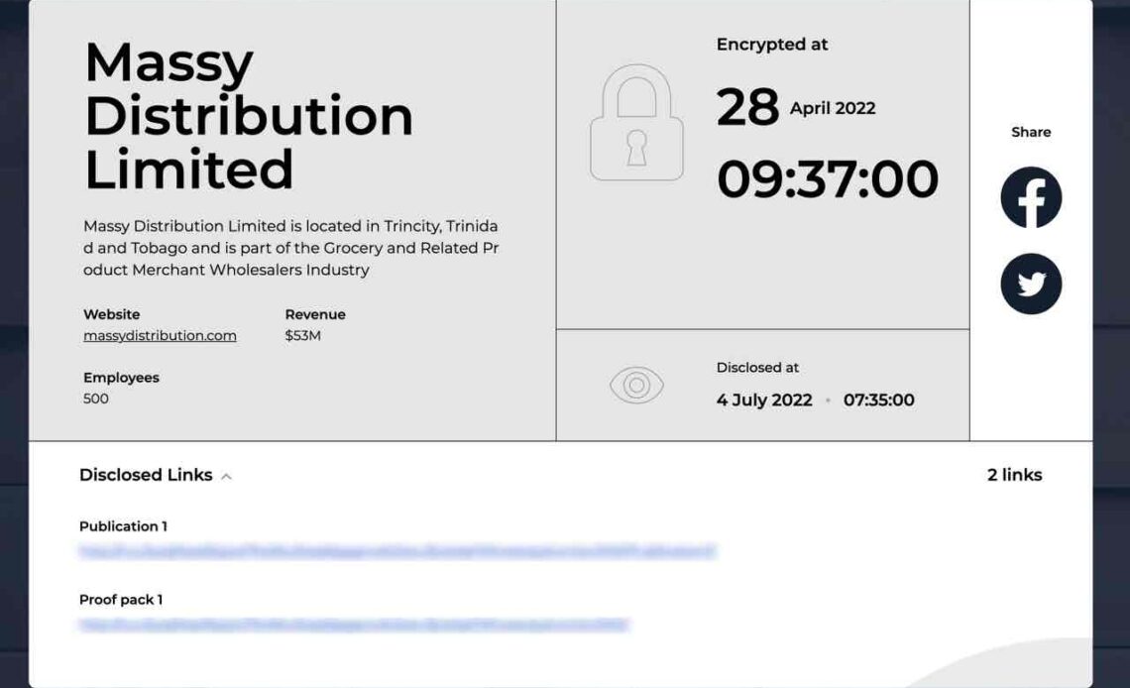Click the 28 April 2022 encryption date
1130x688 pixels.
coord(796,107)
